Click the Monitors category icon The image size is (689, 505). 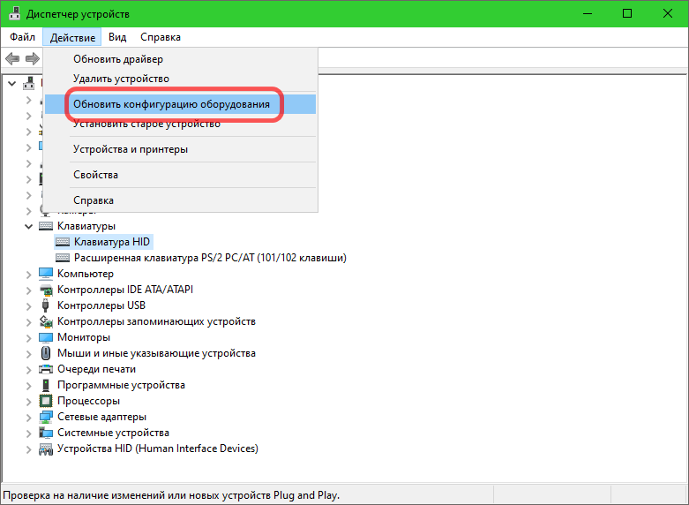tap(47, 337)
